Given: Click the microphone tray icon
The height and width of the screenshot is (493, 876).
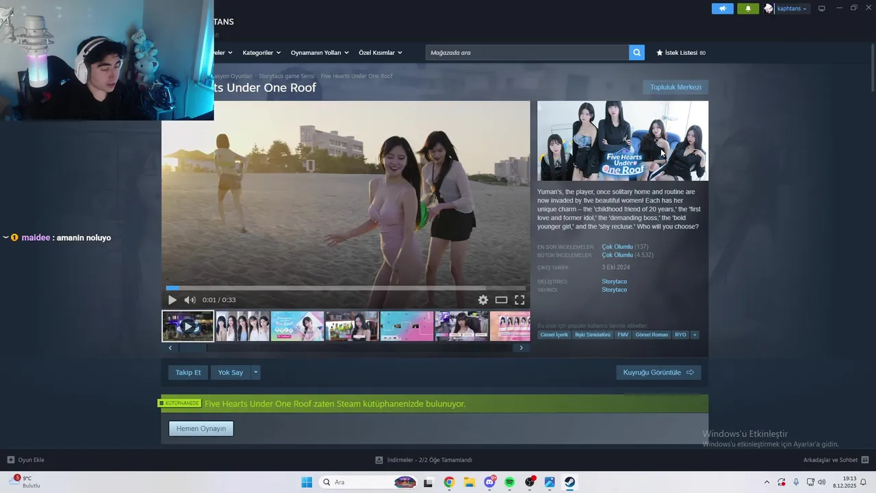Looking at the screenshot, I should point(796,482).
